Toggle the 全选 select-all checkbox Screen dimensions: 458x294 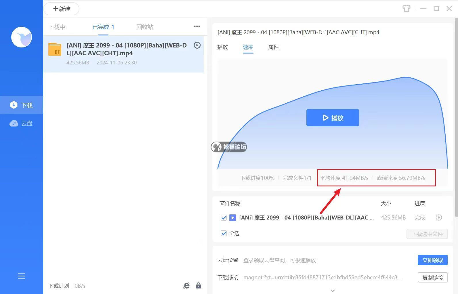coord(224,233)
